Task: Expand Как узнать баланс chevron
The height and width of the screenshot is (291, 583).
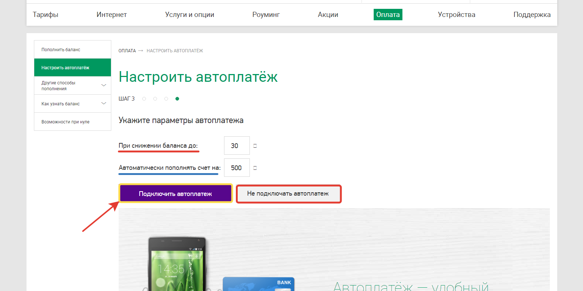Action: (x=104, y=104)
